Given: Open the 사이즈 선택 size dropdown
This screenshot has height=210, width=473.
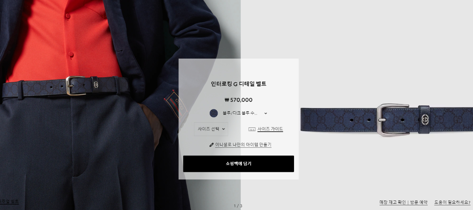Looking at the screenshot, I should click(211, 129).
